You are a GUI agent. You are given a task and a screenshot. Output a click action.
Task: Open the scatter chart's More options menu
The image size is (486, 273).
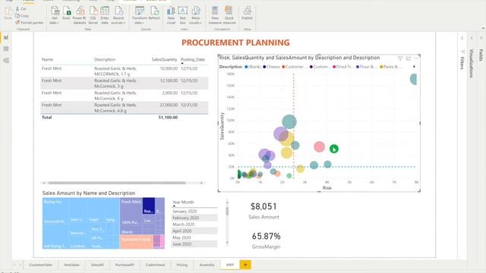tap(416, 58)
